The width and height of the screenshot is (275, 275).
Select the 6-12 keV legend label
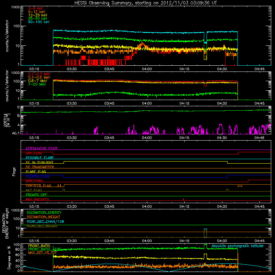click(37, 12)
